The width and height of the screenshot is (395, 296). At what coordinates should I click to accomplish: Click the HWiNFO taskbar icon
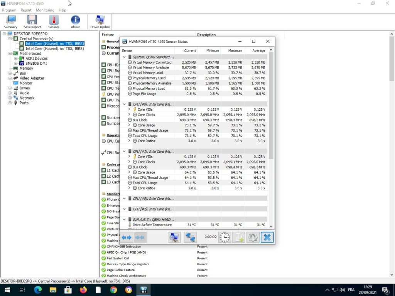(x=143, y=290)
